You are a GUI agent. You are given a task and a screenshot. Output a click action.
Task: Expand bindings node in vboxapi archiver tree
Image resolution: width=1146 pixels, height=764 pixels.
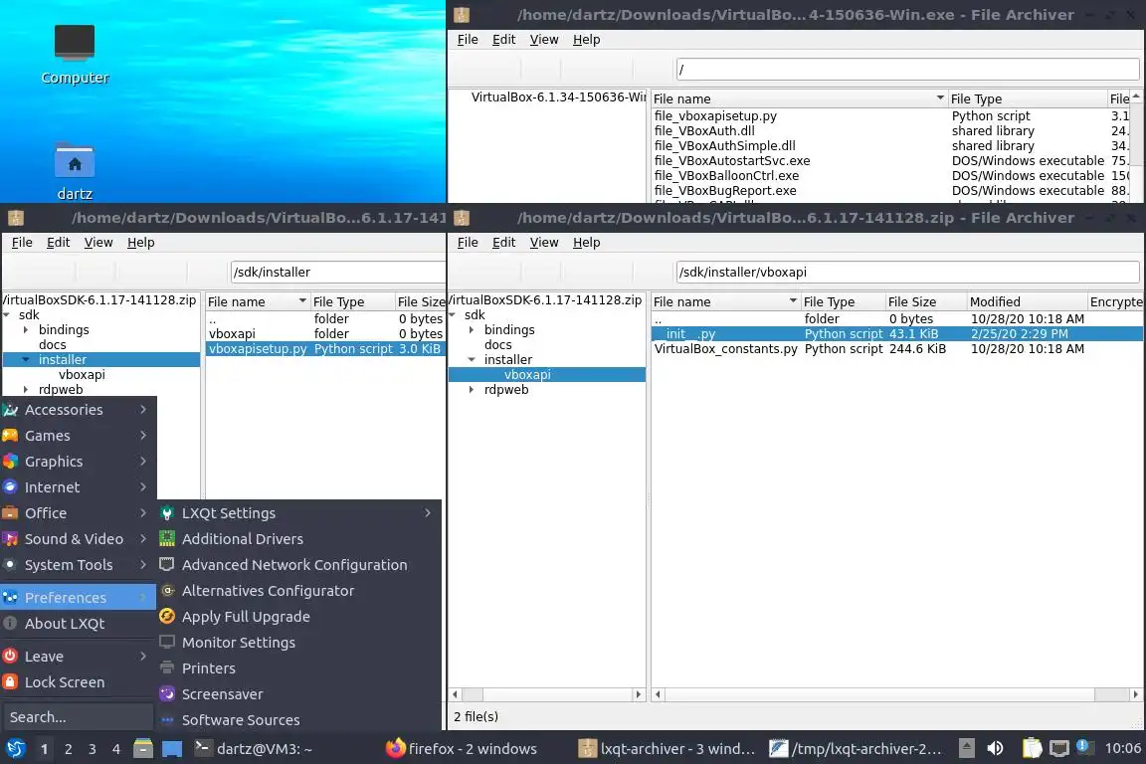472,329
